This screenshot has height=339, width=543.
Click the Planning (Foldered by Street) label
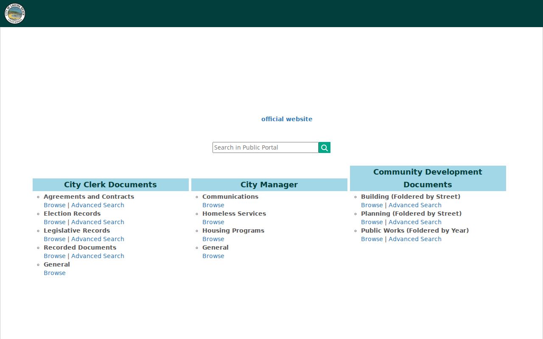[x=411, y=214]
